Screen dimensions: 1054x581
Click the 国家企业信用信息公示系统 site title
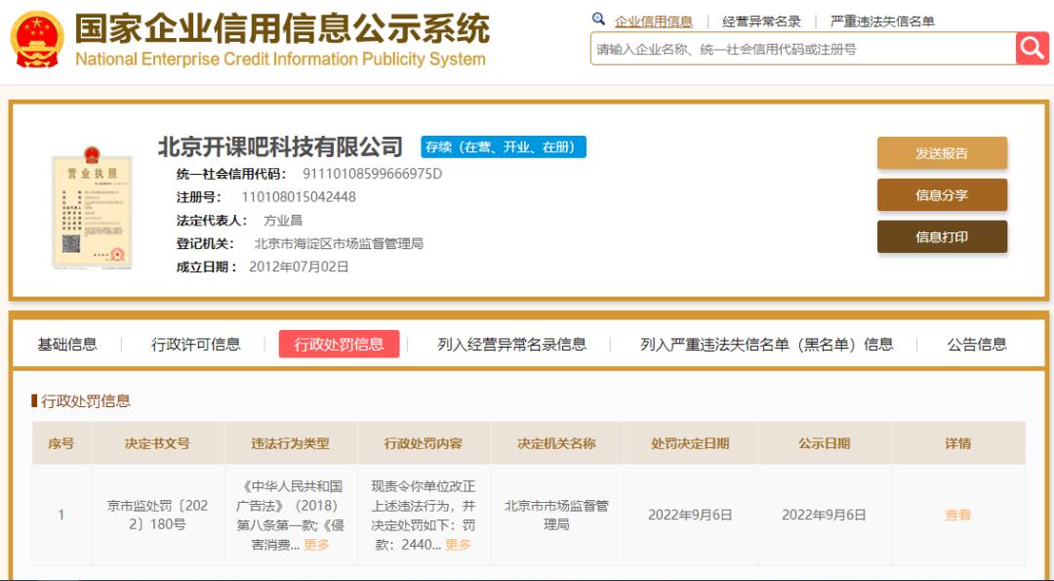[x=282, y=28]
